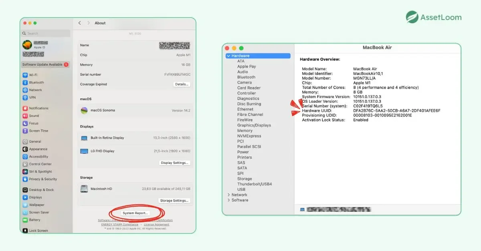Image resolution: width=481 pixels, height=251 pixels.
Task: Open ENERGY STAR Compliance link
Action: point(120,225)
